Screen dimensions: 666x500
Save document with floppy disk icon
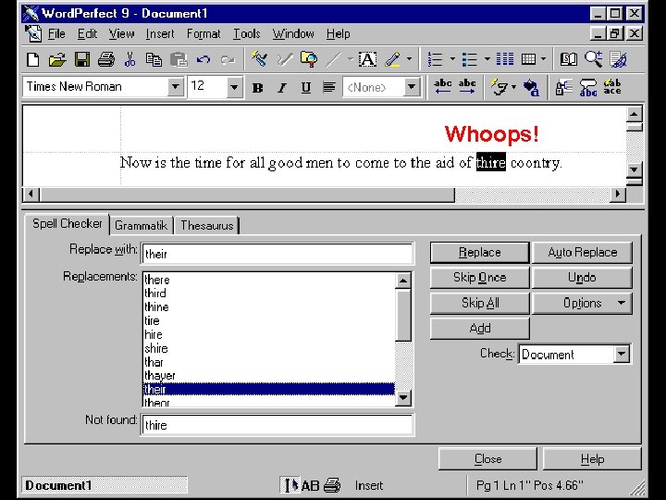coord(82,59)
